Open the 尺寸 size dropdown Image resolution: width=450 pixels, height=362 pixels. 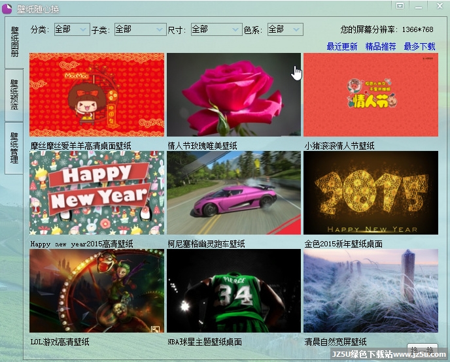point(216,29)
